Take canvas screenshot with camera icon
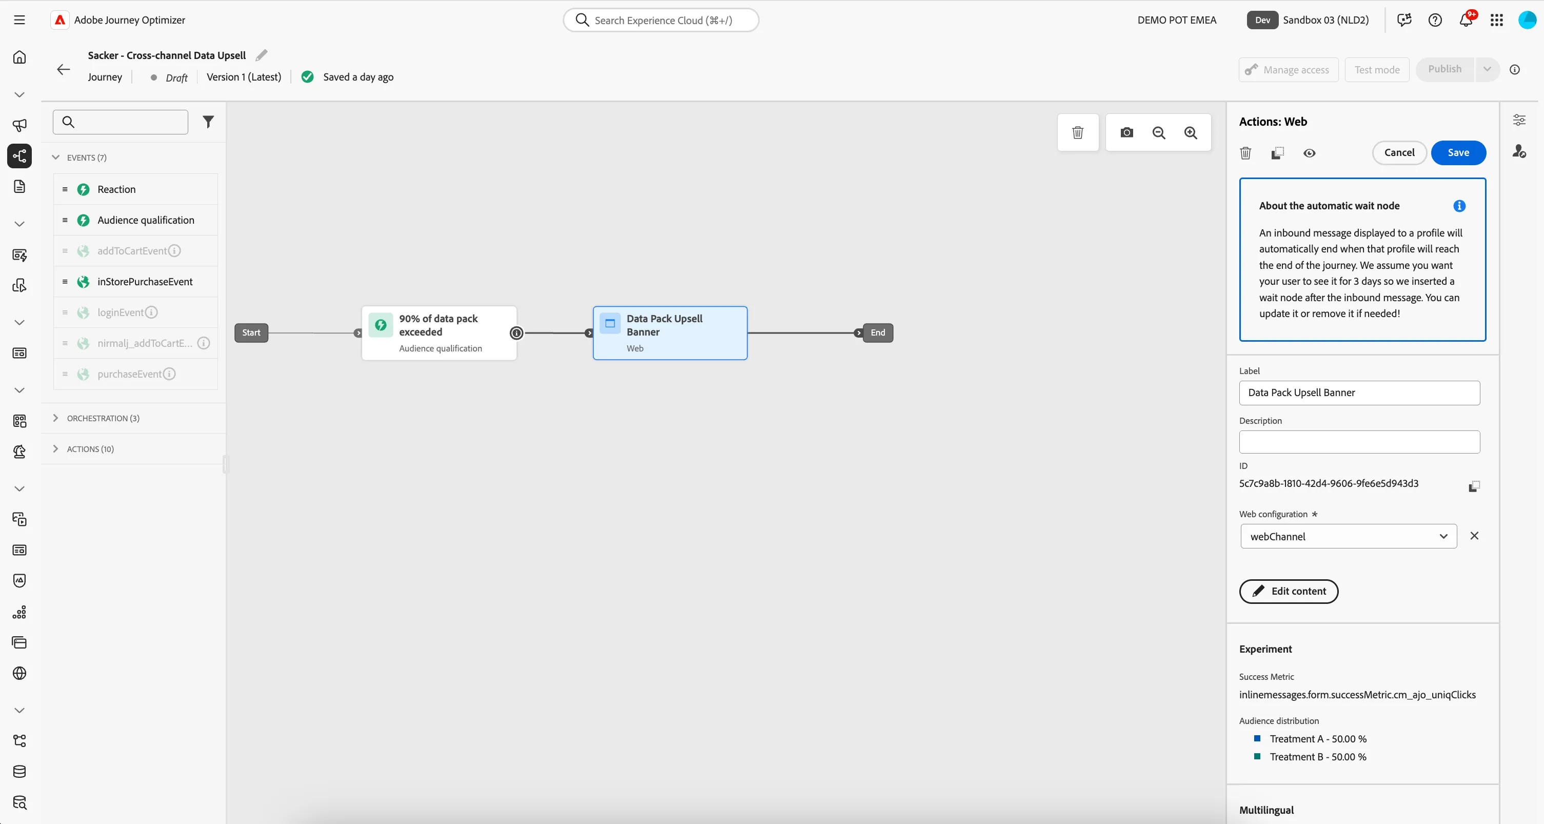The width and height of the screenshot is (1544, 824). pos(1127,132)
